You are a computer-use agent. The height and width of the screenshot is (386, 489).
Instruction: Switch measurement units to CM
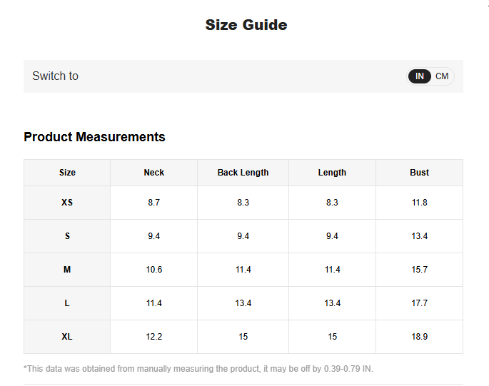[x=442, y=76]
